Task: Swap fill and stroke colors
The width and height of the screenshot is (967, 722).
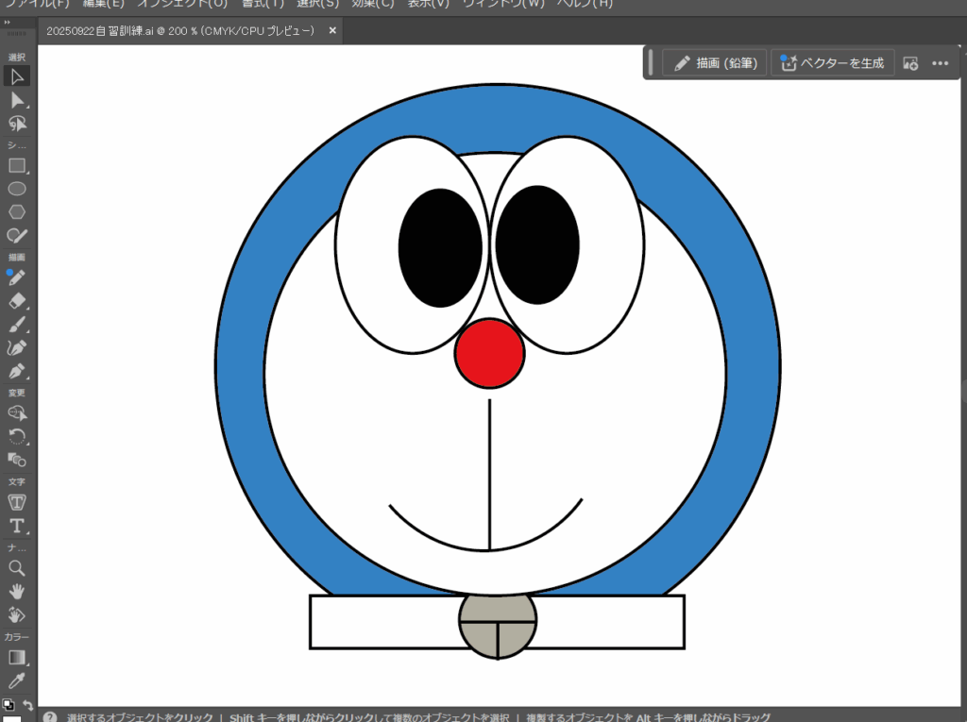Action: click(28, 705)
